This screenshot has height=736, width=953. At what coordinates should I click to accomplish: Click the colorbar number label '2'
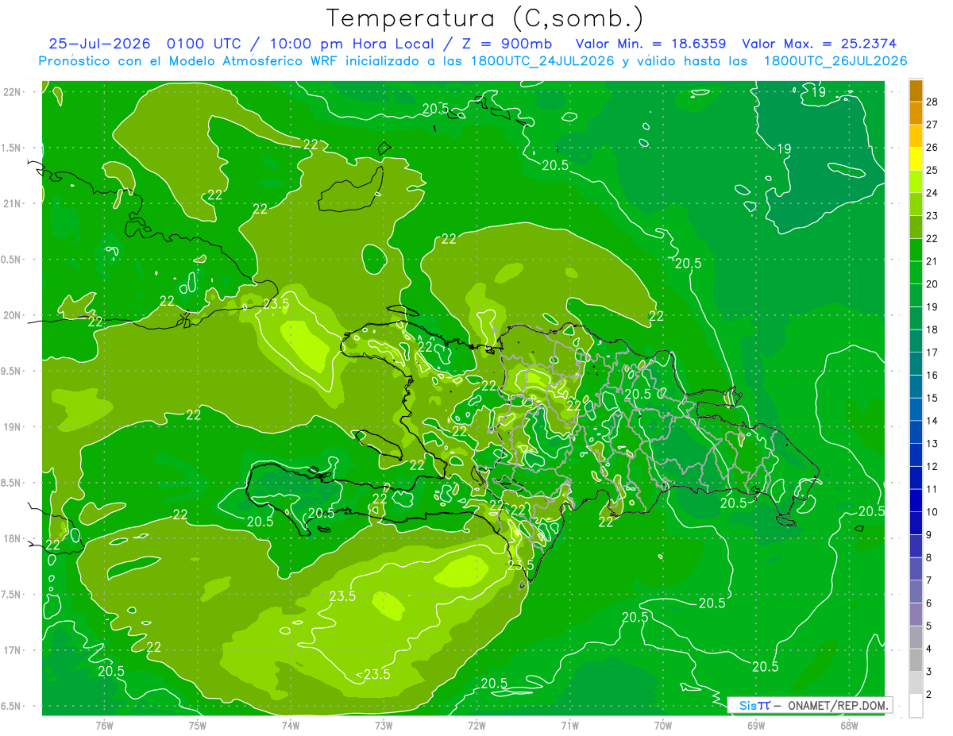coord(930,695)
